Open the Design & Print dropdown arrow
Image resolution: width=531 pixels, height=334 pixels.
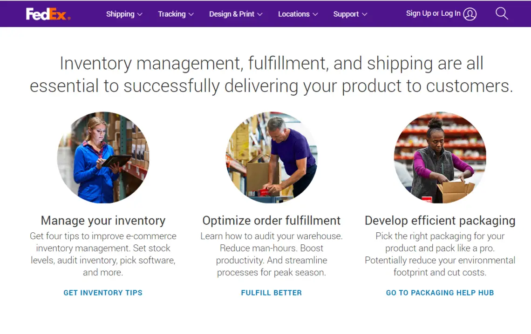click(259, 14)
